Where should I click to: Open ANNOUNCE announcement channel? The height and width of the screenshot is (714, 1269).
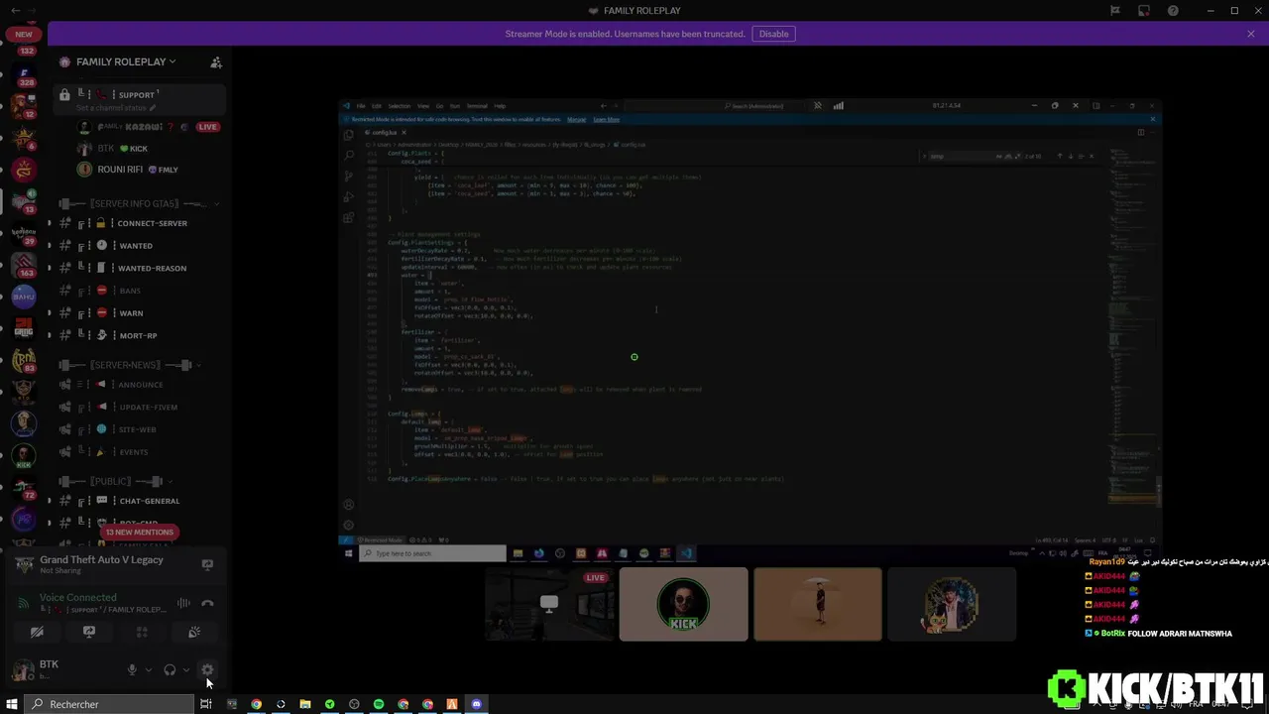tap(139, 385)
